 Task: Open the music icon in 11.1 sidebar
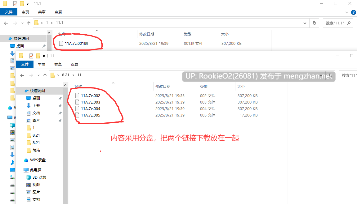point(12,162)
